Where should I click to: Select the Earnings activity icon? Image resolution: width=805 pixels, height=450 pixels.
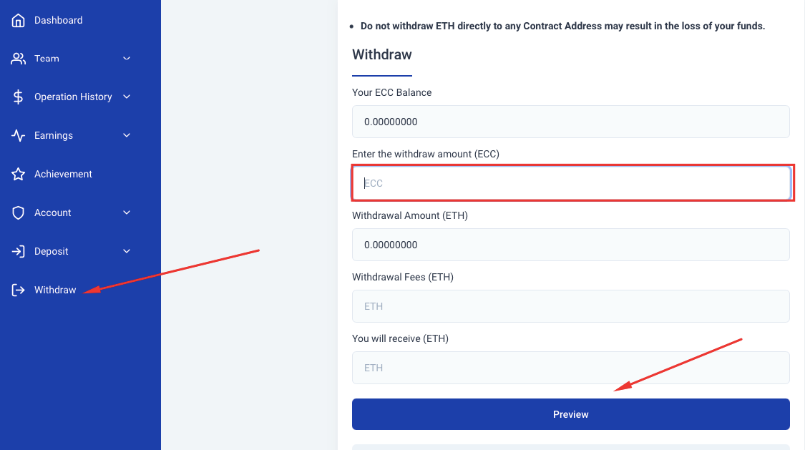(18, 135)
